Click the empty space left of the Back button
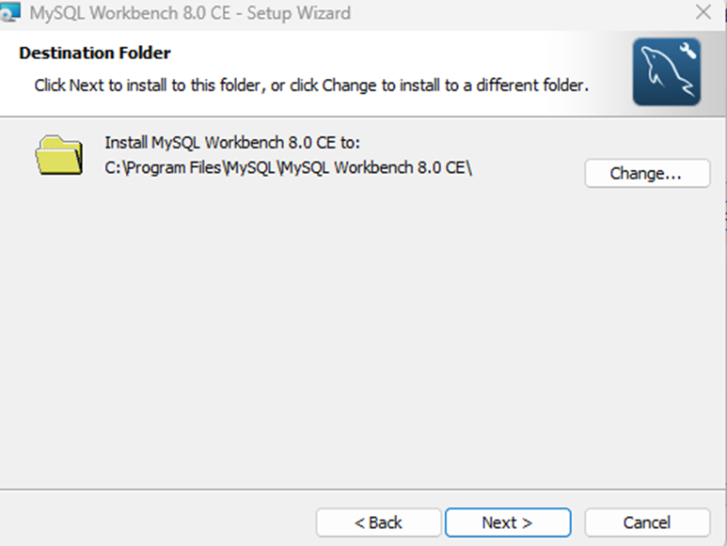The height and width of the screenshot is (546, 727). 160,523
